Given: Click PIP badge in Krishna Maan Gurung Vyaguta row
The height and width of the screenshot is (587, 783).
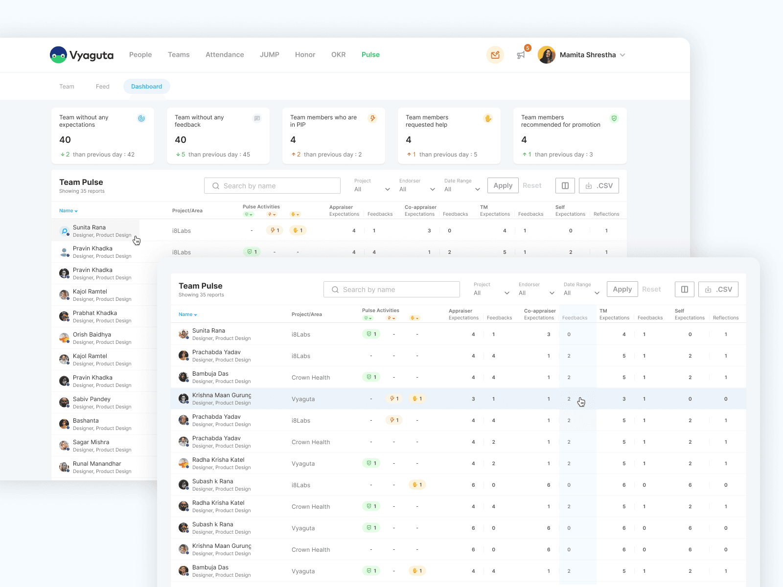Looking at the screenshot, I should pyautogui.click(x=394, y=399).
